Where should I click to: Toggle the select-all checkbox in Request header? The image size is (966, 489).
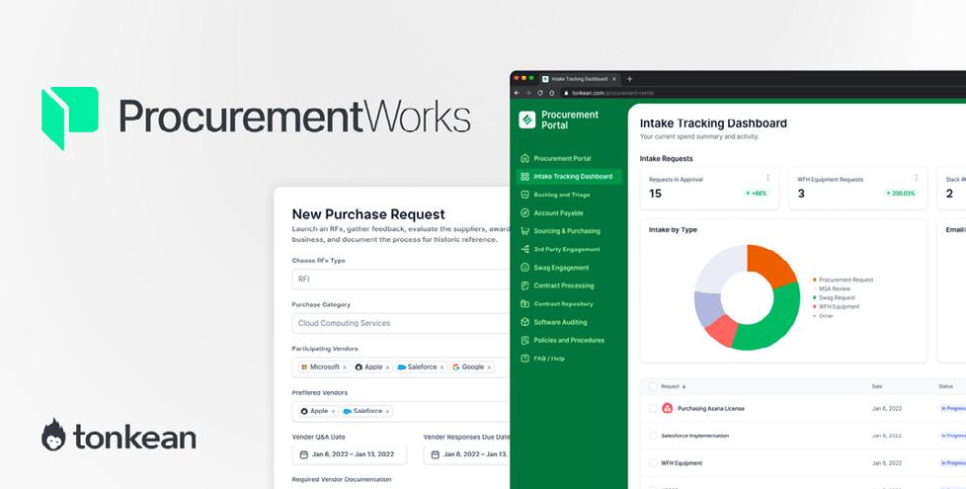(653, 387)
